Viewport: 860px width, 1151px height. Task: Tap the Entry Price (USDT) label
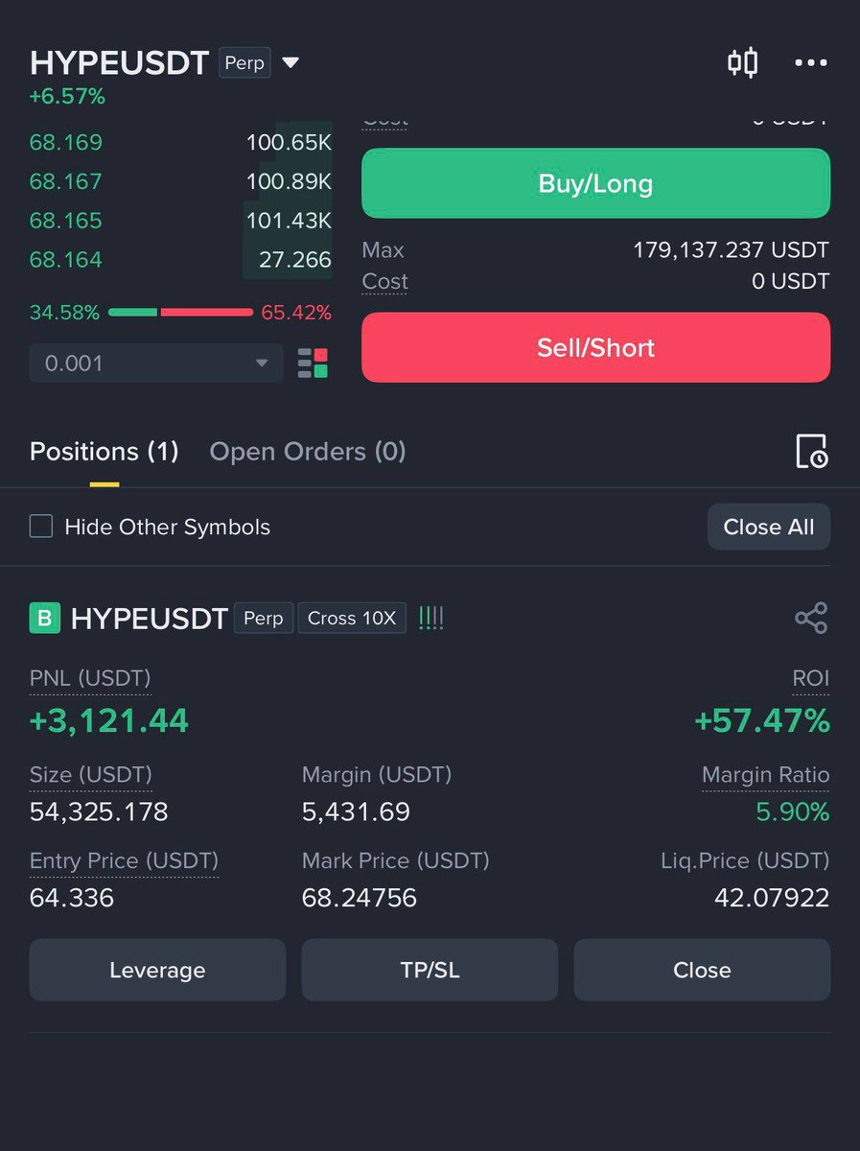[124, 860]
